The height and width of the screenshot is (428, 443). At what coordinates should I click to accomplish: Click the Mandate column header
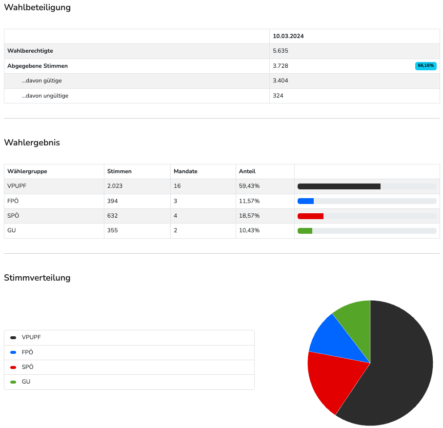(185, 171)
